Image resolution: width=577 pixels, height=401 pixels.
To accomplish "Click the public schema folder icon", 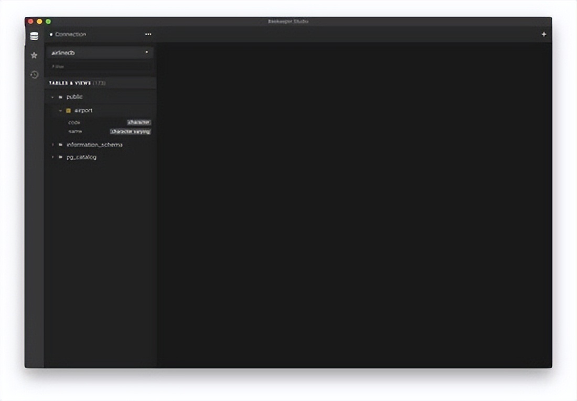I will pos(60,97).
